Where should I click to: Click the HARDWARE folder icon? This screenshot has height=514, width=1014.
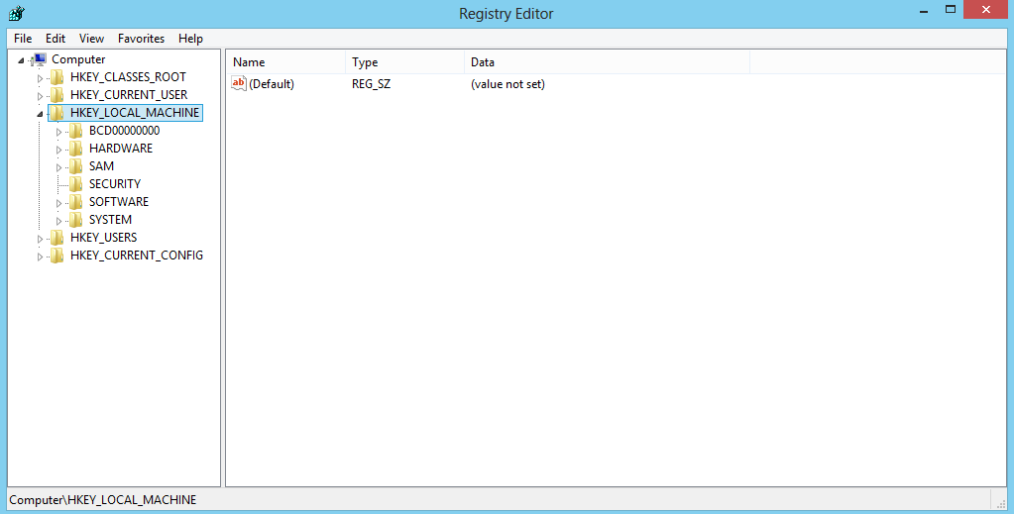click(75, 148)
